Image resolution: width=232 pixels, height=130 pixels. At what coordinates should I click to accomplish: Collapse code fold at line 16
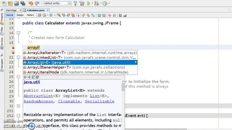(x=18, y=33)
